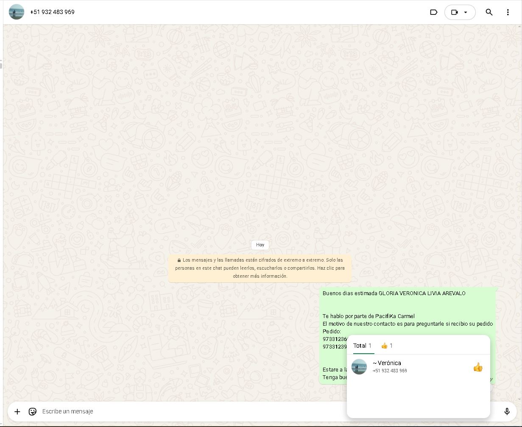The height and width of the screenshot is (427, 522).
Task: Click Verónica's avatar in reactions popup
Action: coord(359,367)
